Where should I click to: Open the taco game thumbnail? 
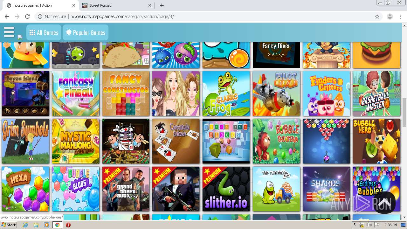coord(126,55)
